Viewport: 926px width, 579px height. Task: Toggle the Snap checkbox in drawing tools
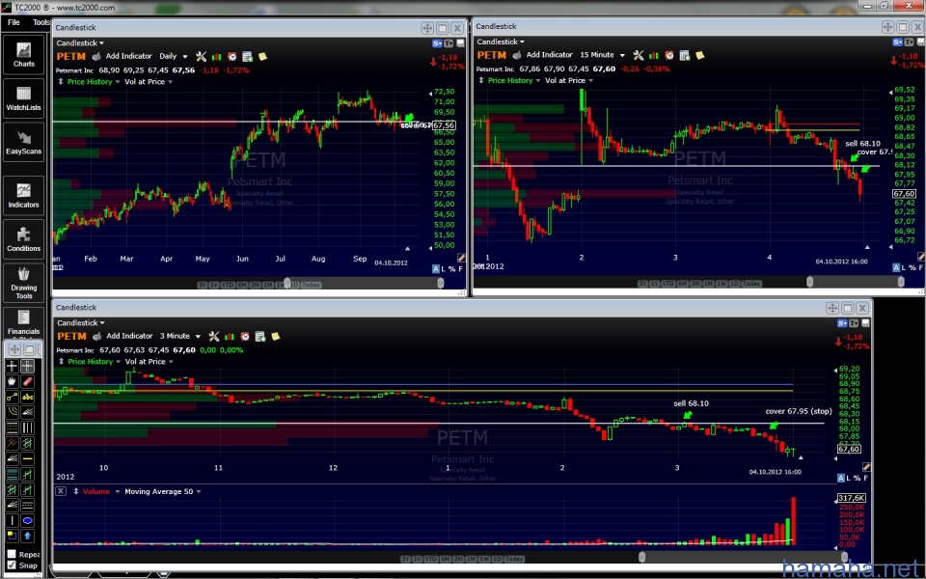(12, 565)
